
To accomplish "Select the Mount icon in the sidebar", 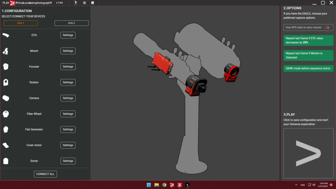I will pos(6,51).
